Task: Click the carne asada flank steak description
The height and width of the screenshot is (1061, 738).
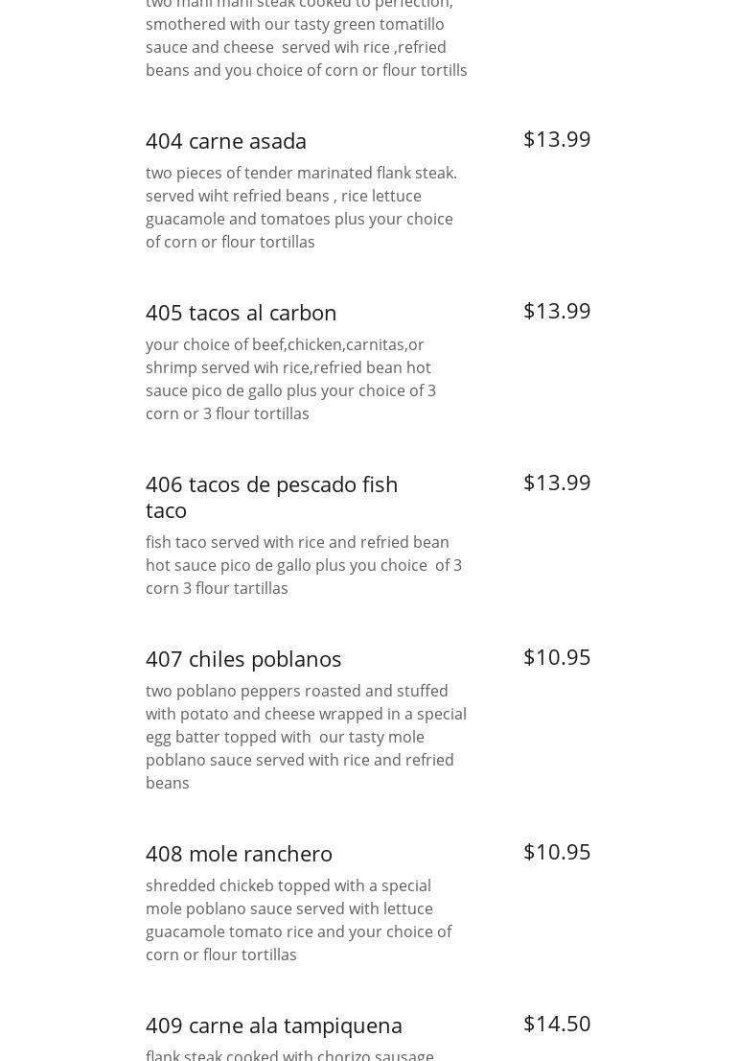Action: 301,207
